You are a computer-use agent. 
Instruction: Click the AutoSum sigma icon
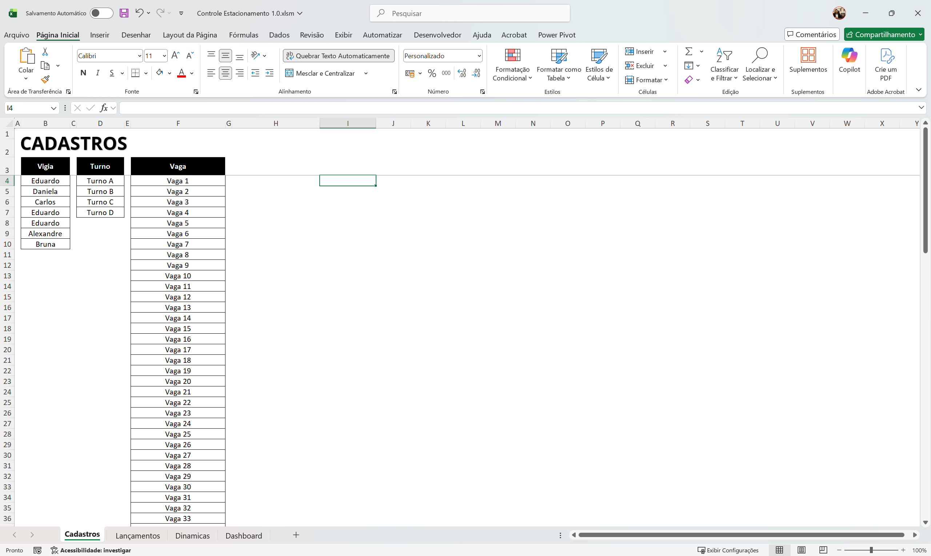click(x=688, y=51)
